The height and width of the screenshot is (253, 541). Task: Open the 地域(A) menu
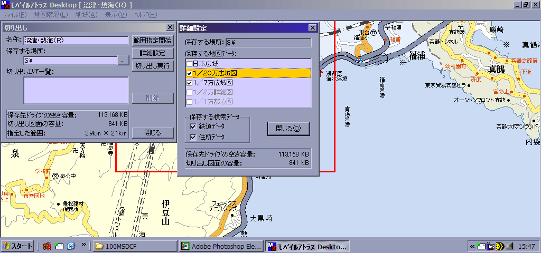pyautogui.click(x=87, y=15)
